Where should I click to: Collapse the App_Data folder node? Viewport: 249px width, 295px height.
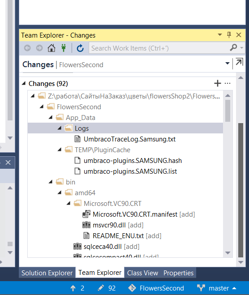pos(51,117)
